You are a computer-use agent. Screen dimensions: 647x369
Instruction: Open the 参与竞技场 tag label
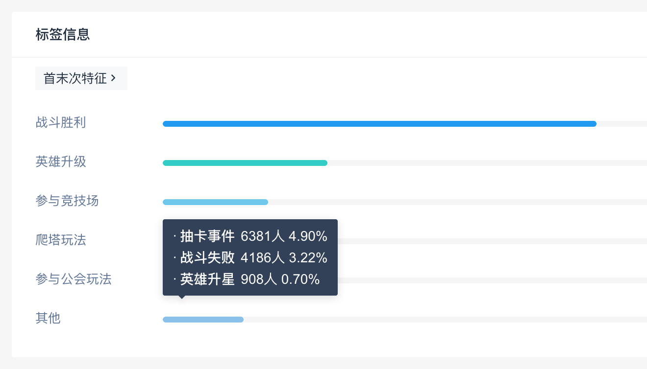pos(67,201)
